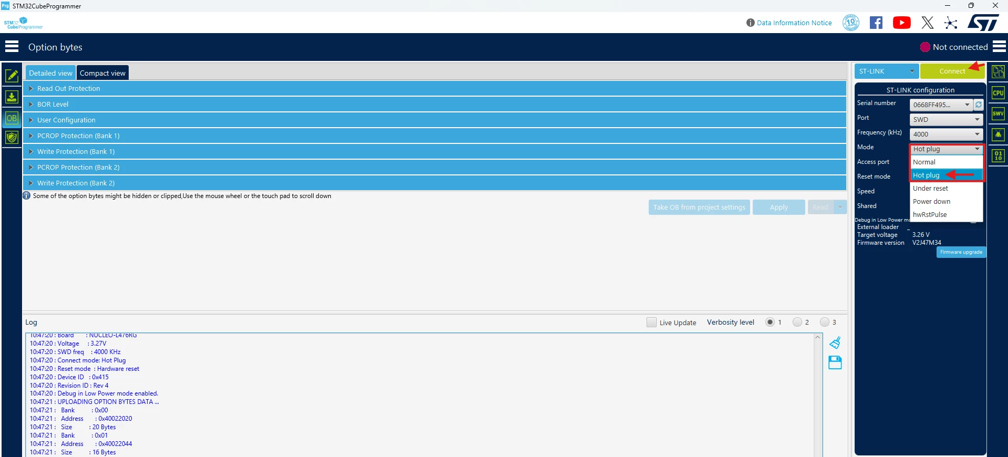Click the target voltage value 3.26 V
Image resolution: width=1008 pixels, height=457 pixels.
click(921, 235)
